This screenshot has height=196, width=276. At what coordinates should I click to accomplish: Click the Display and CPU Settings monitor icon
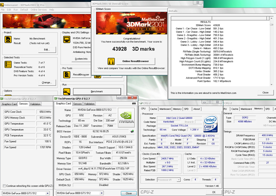click(x=67, y=39)
